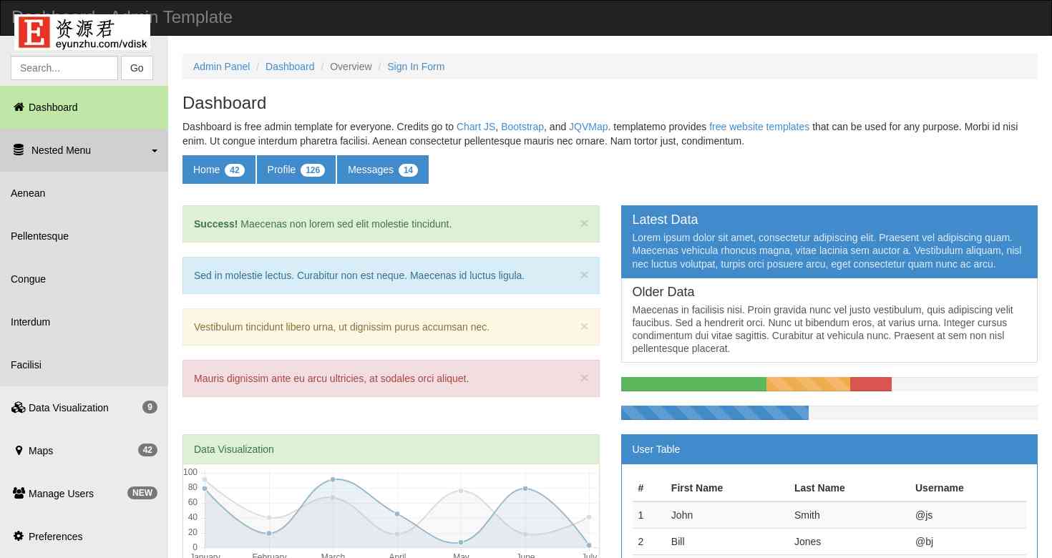Click the badge 9 on Data Visualization
The height and width of the screenshot is (558, 1052).
point(150,407)
